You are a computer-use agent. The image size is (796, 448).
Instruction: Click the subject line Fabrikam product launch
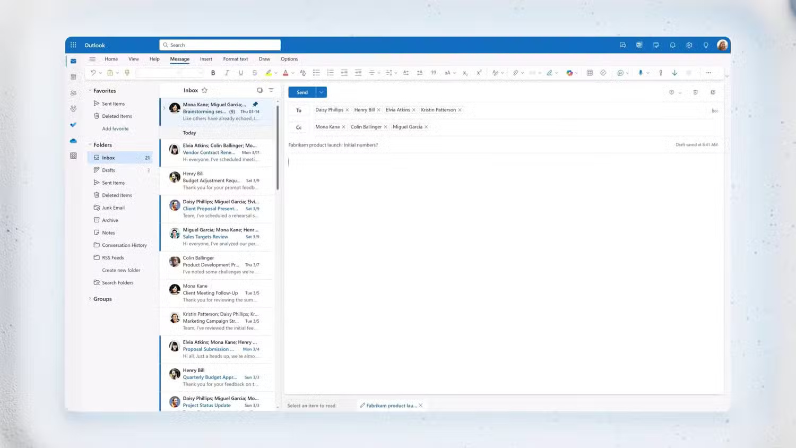333,144
